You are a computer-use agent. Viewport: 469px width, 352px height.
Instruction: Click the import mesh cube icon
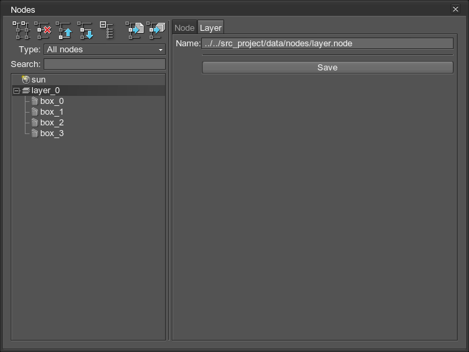tap(156, 30)
